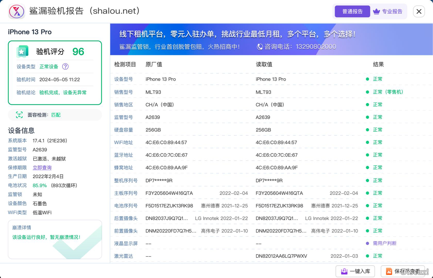Click purple status dot for 液晶显示屏
The height and width of the screenshot is (278, 433).
click(x=367, y=243)
